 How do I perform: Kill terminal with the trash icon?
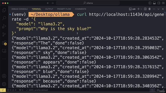149,9
